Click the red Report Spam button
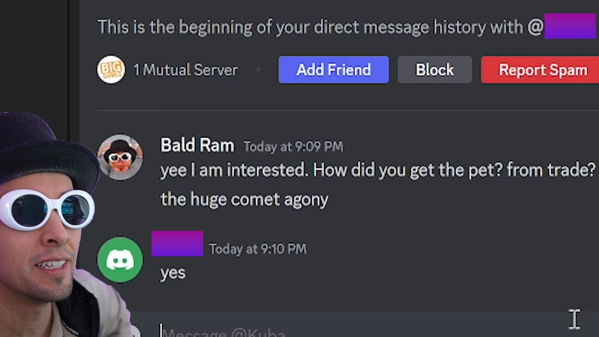Viewport: 599px width, 337px height. click(x=540, y=70)
